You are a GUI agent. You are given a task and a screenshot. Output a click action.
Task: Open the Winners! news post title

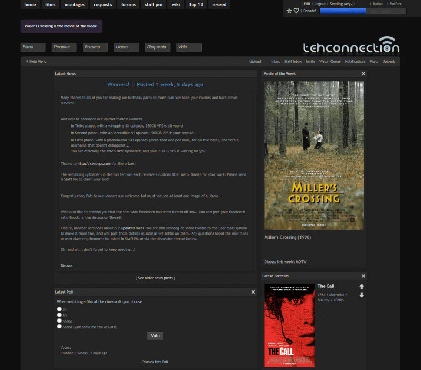click(x=155, y=84)
